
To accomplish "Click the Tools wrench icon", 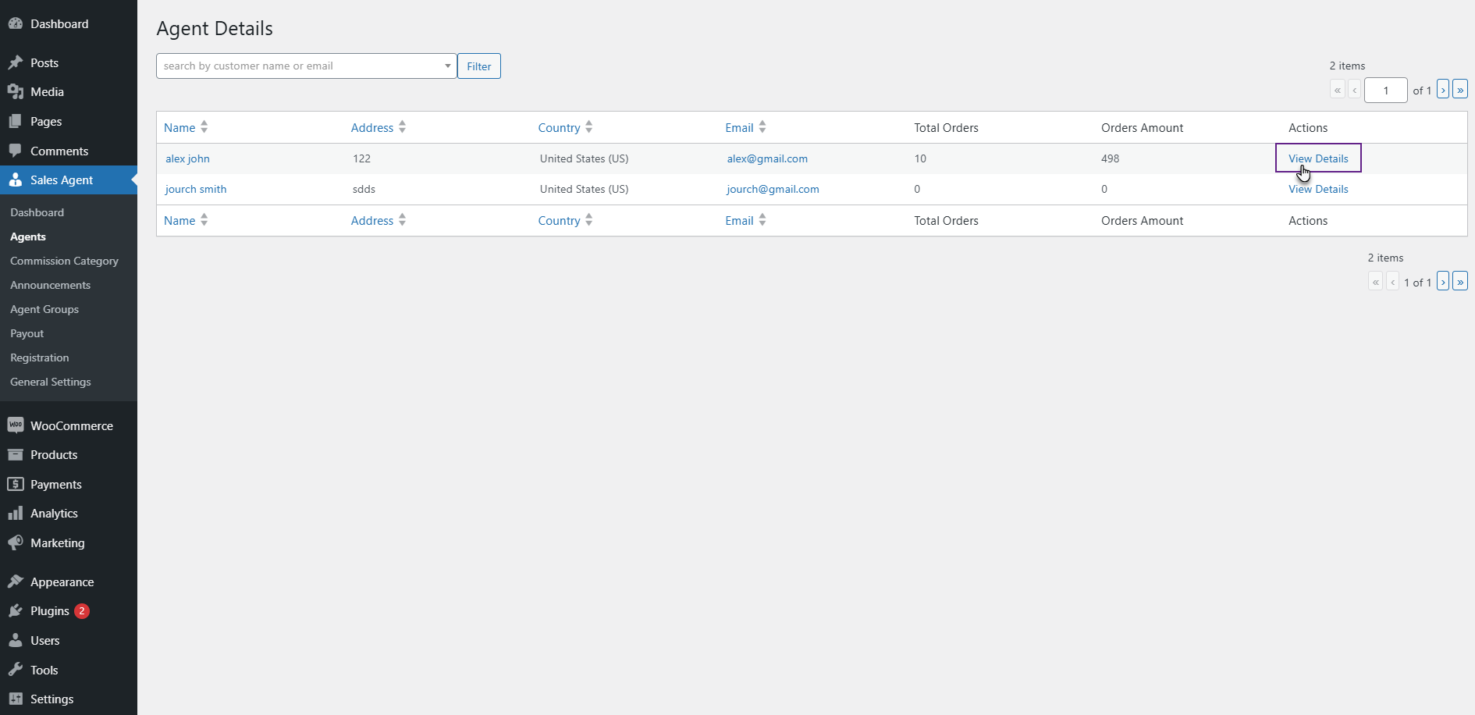I will 16,670.
